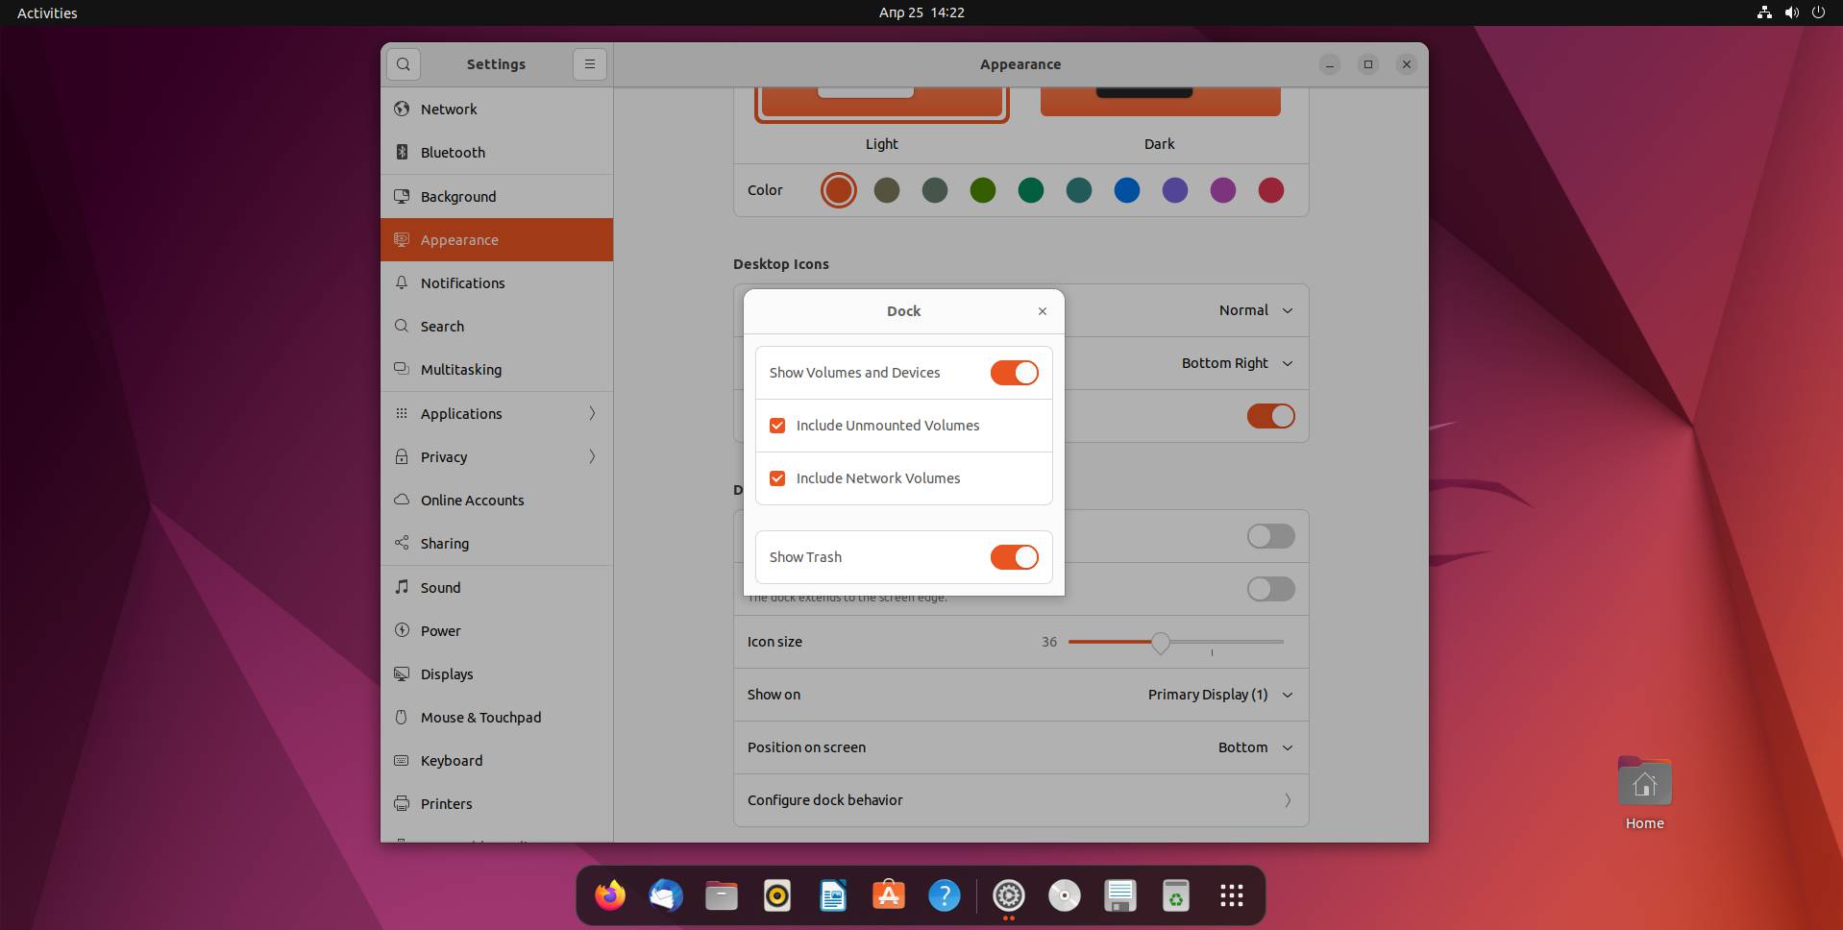
Task: Open the Normal size dropdown
Action: (x=1252, y=309)
